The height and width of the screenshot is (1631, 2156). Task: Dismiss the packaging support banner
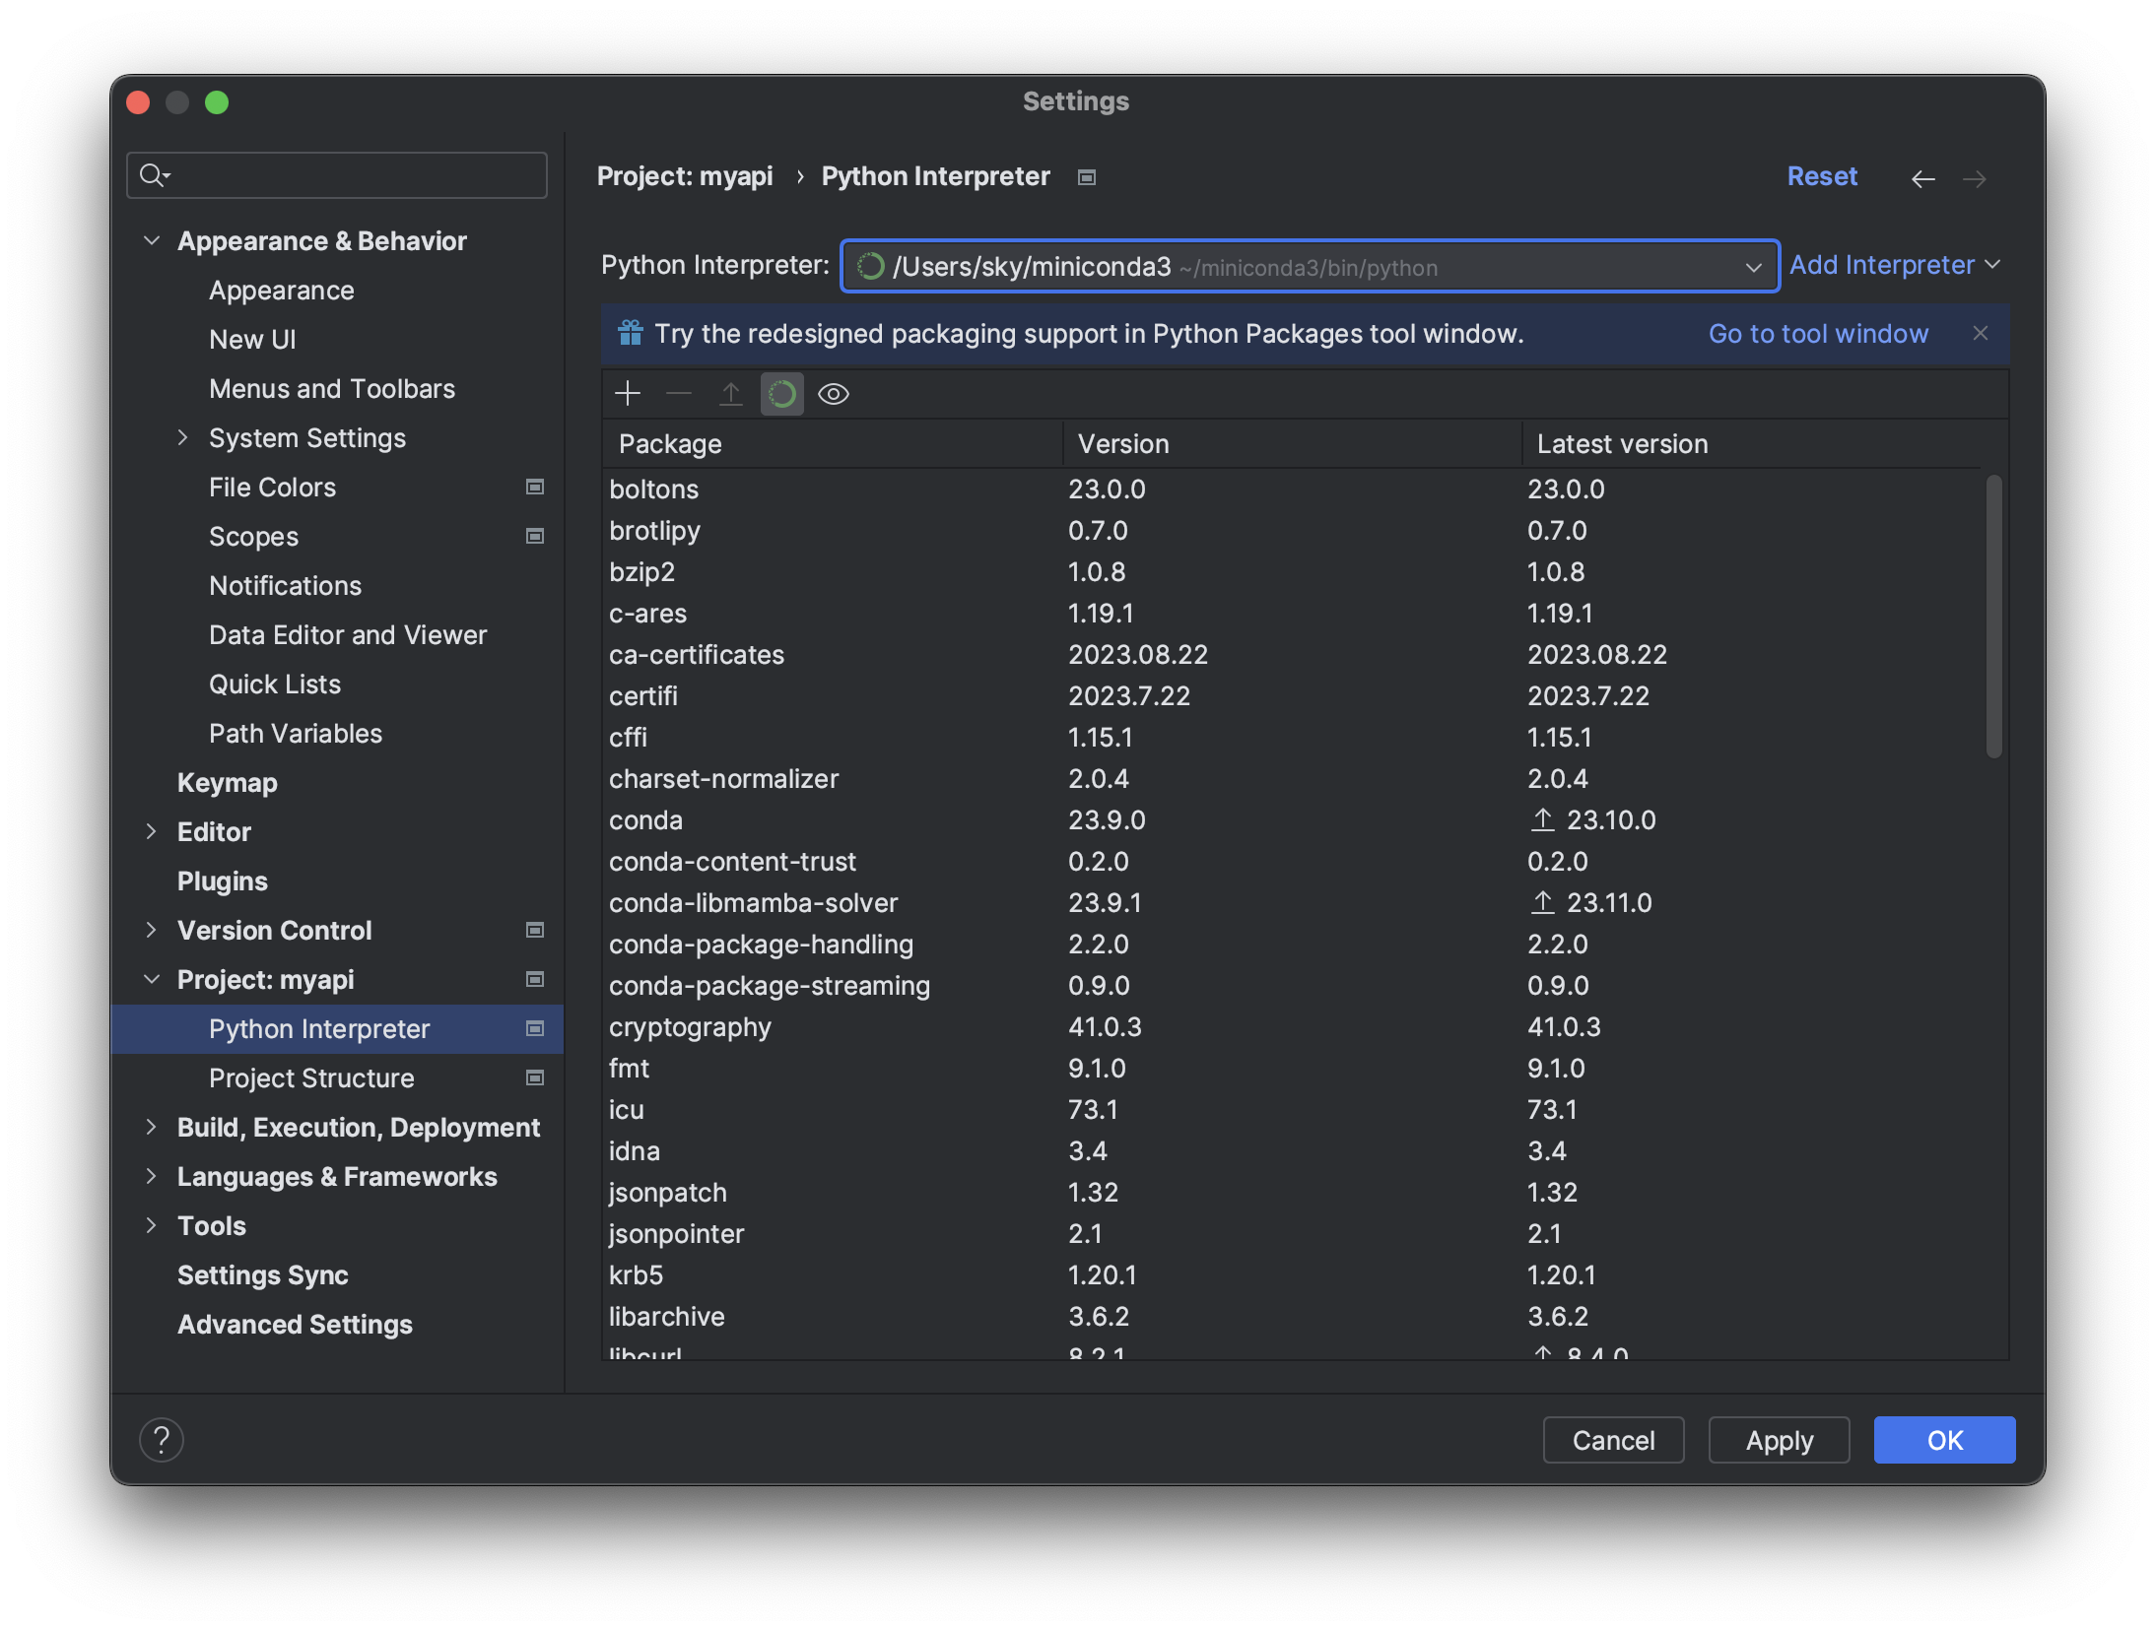click(x=1981, y=334)
